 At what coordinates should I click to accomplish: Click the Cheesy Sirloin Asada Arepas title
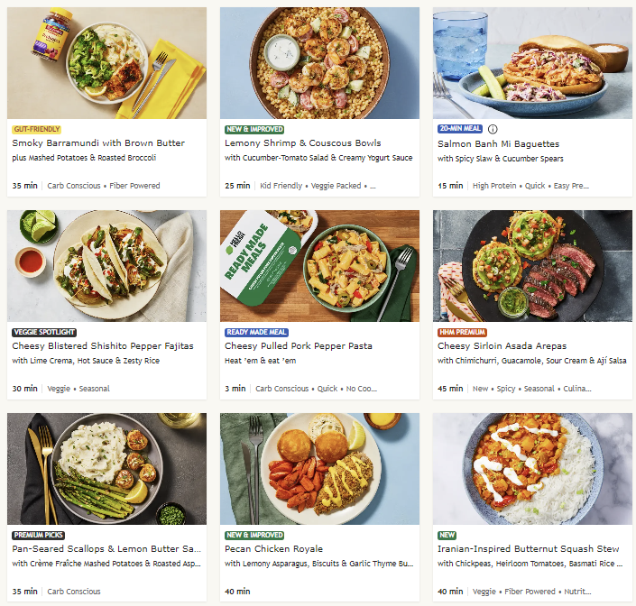click(x=502, y=346)
